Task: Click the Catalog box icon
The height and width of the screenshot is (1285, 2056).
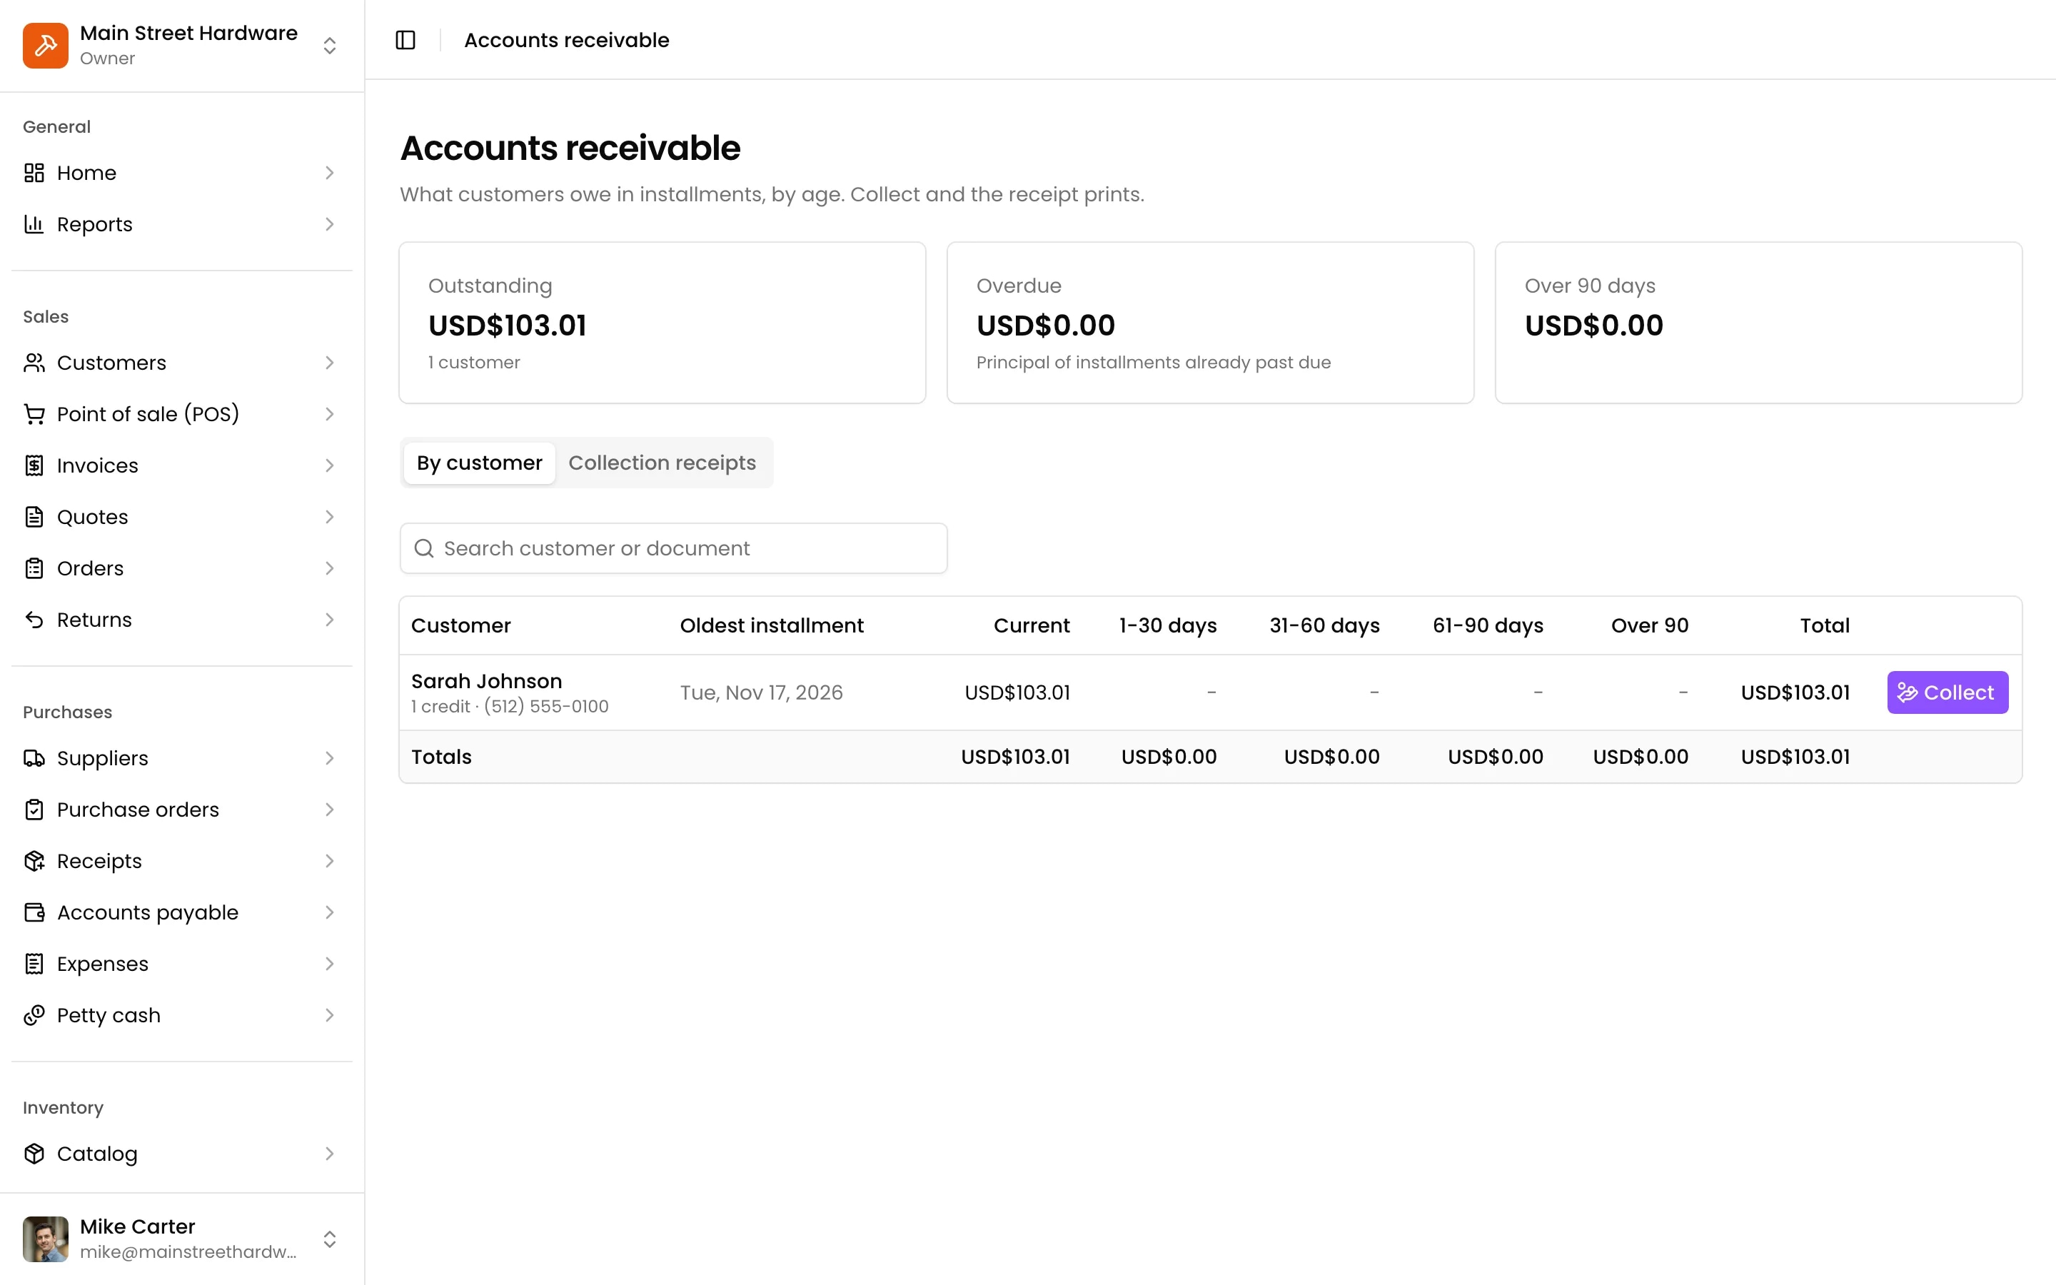Action: [34, 1154]
